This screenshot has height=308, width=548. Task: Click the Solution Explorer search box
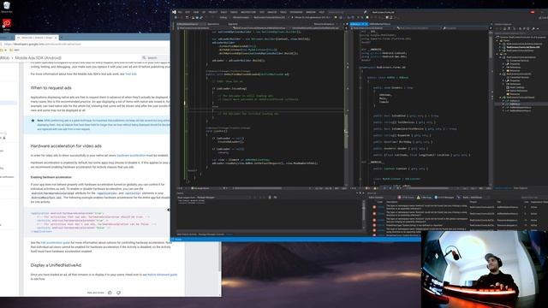coord(521,33)
